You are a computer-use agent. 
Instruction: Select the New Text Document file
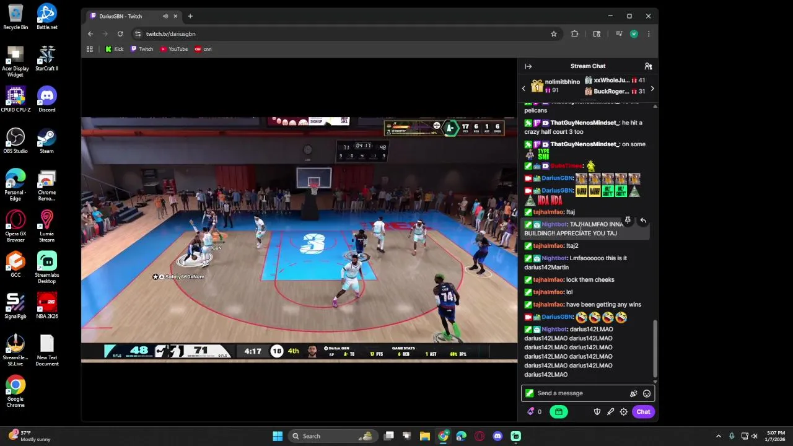(46, 350)
